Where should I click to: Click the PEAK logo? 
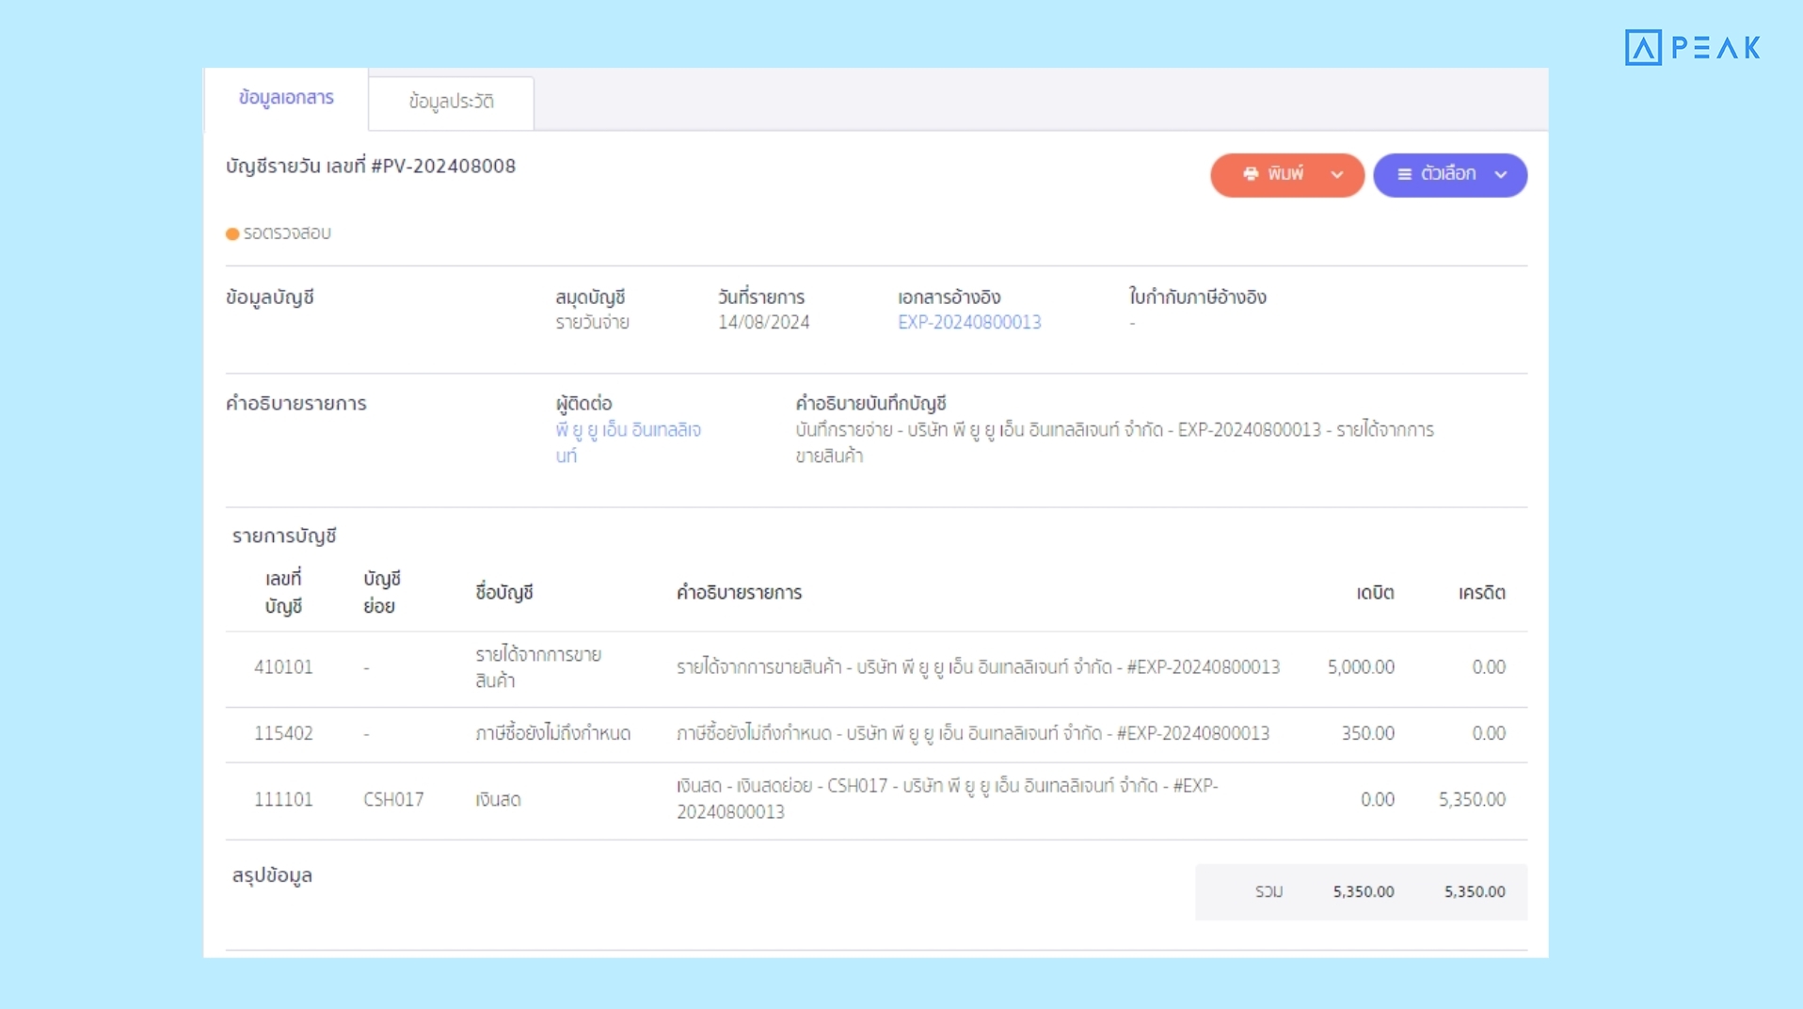pos(1693,47)
